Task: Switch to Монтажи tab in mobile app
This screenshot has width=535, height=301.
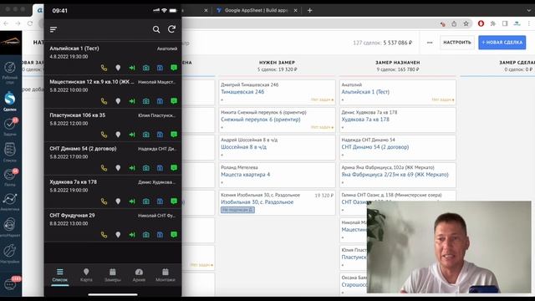Action: click(166, 275)
